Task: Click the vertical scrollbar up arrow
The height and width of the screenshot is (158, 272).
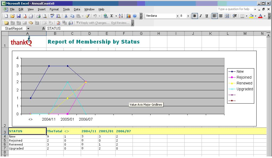Action: tap(268, 35)
